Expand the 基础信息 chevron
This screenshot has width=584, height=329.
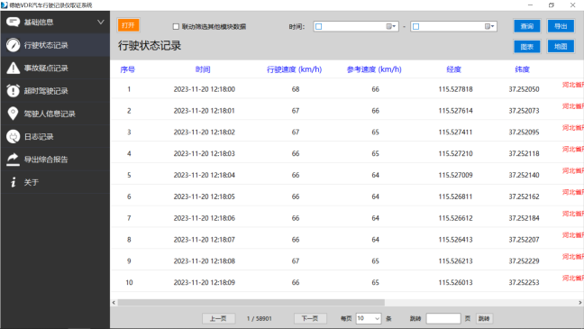101,22
